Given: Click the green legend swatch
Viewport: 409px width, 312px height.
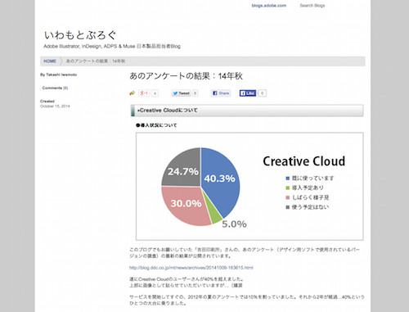Looking at the screenshot, I should pyautogui.click(x=287, y=188).
